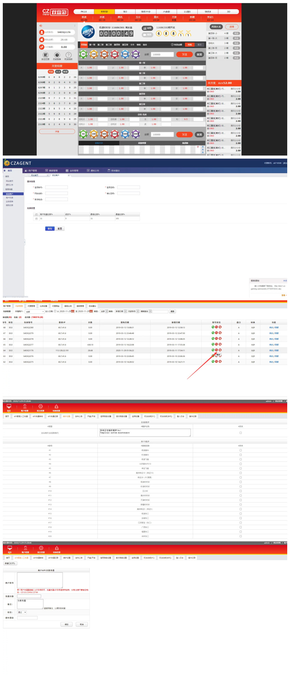
Task: Expand the 状态 通过 status dropdown
Action: pyautogui.click(x=22, y=612)
